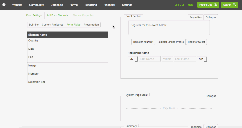Viewport: 242px width, 128px height.
Task: Select the Date element row
Action: pyautogui.click(x=68, y=50)
